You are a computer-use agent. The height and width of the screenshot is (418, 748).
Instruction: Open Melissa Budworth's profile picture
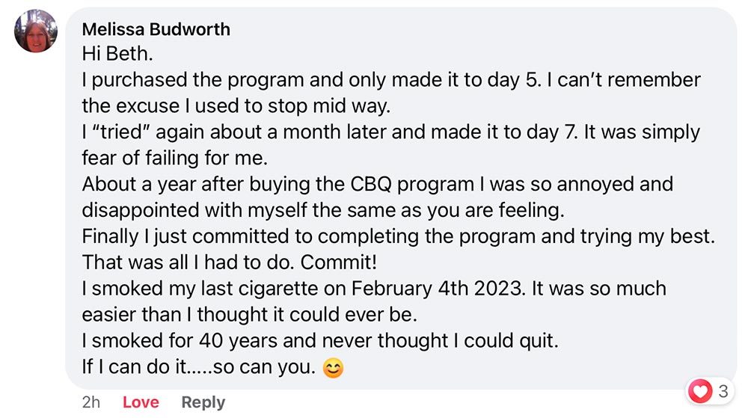pos(36,31)
